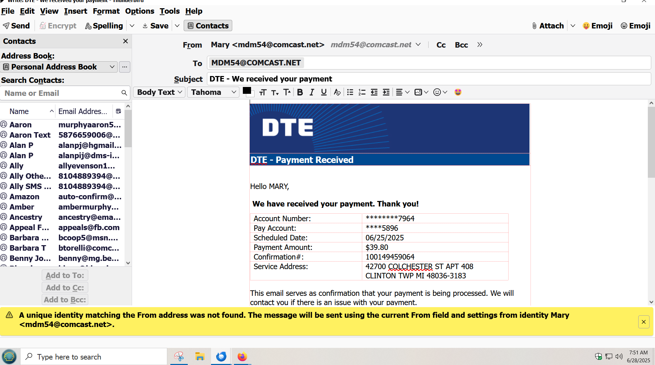Show more address fields chevron
This screenshot has height=365, width=655.
(480, 45)
